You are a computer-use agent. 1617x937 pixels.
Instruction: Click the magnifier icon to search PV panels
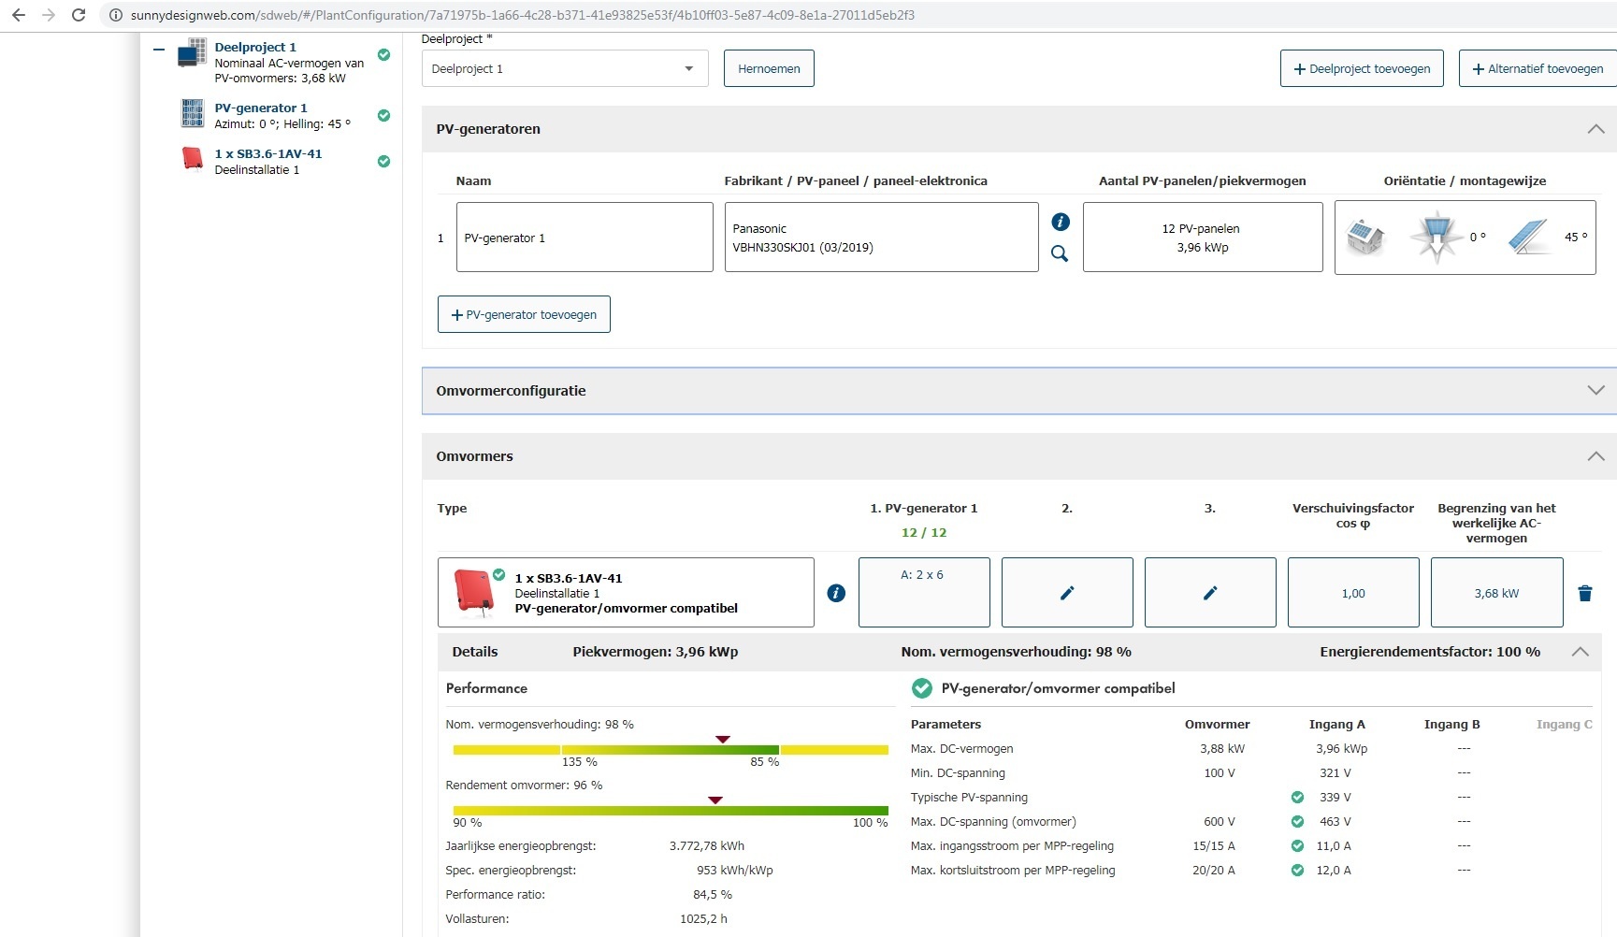pos(1060,253)
